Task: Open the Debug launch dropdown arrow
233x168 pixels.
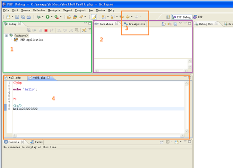Action: pos(42,17)
